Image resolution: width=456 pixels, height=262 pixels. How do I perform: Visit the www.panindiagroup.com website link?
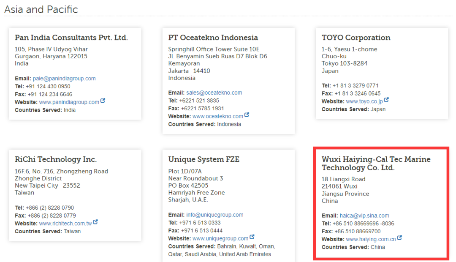tap(69, 102)
